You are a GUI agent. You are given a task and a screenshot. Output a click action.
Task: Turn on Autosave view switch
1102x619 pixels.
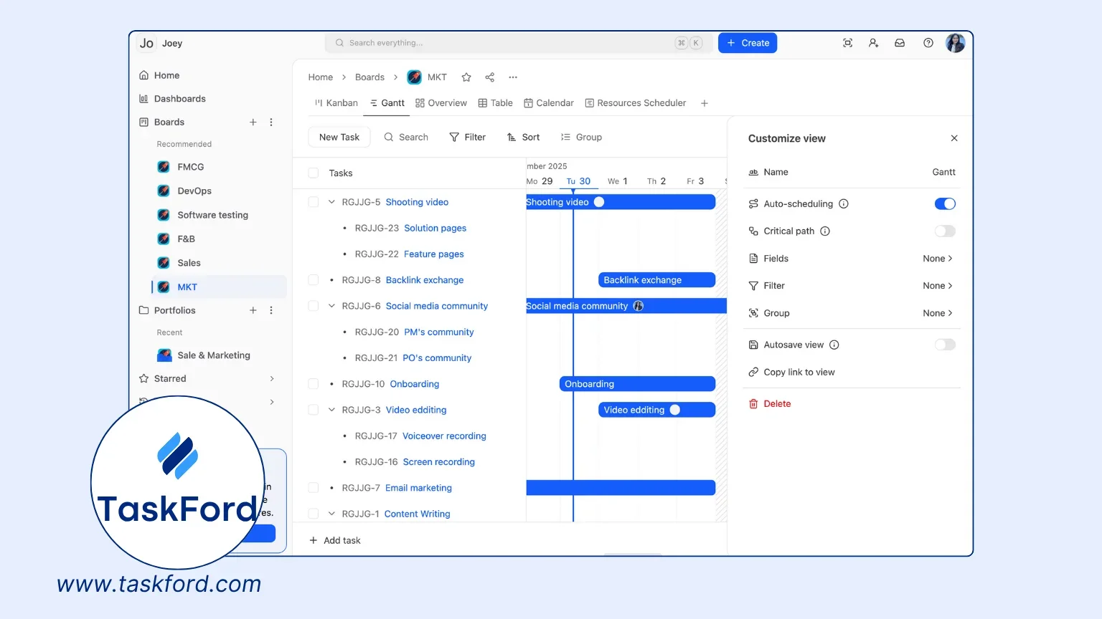pos(945,345)
